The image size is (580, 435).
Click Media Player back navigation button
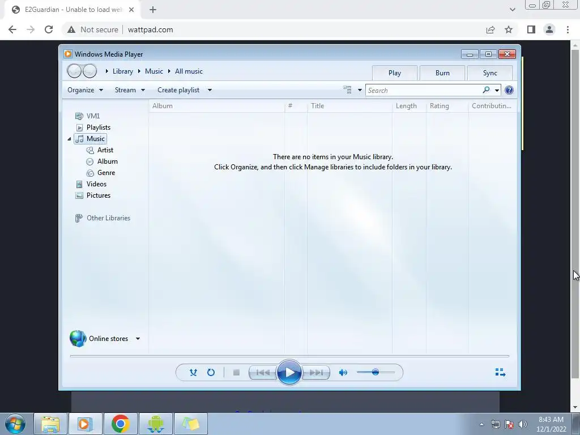pos(74,71)
